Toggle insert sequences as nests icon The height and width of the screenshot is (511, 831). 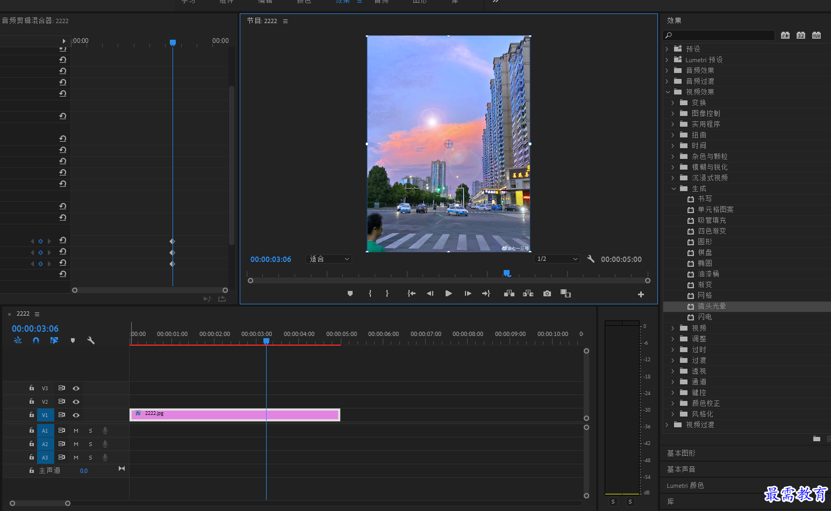(18, 340)
